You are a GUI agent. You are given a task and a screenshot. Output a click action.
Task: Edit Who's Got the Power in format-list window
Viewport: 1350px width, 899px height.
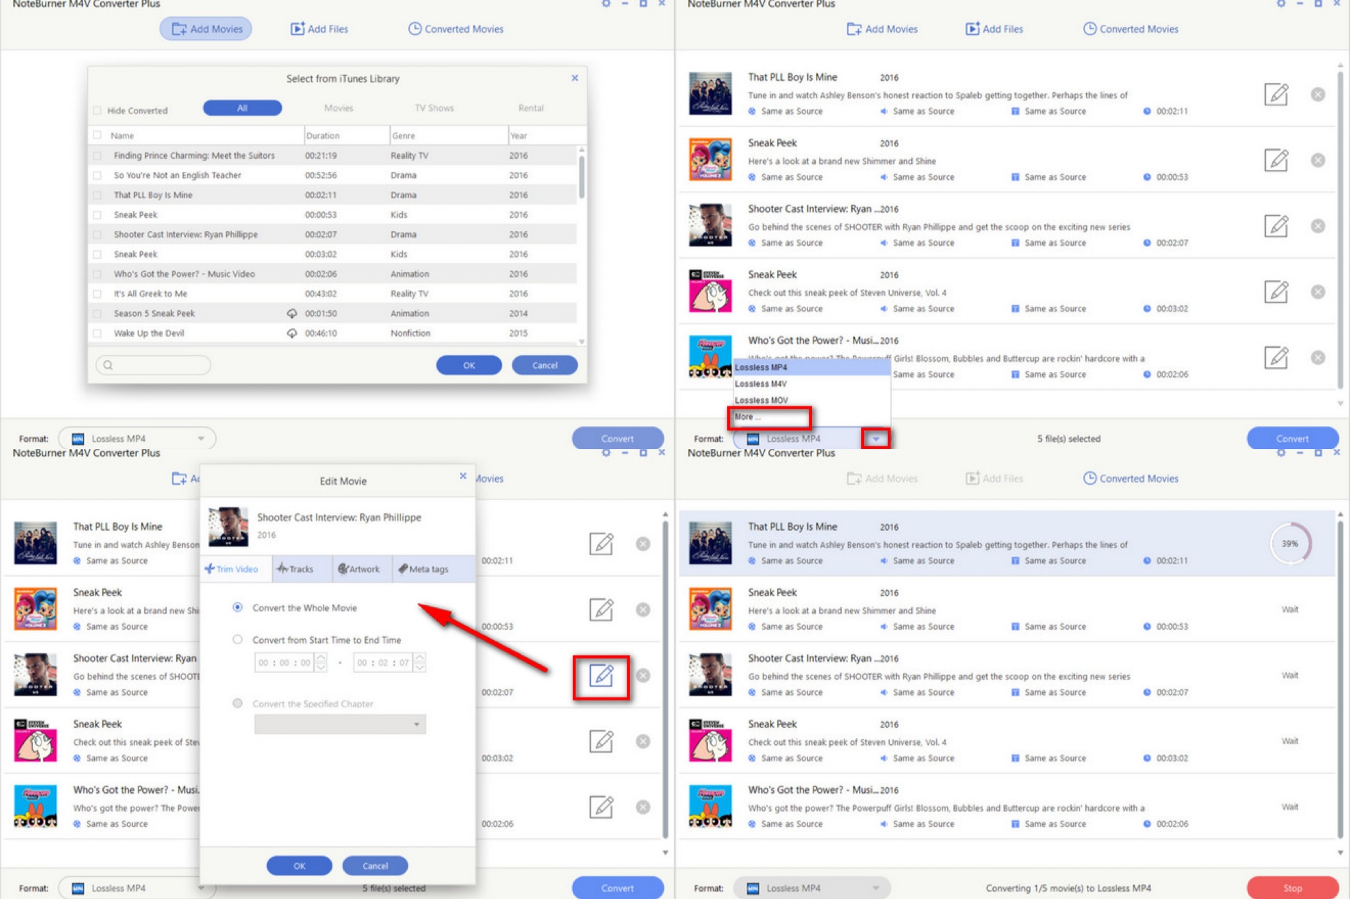tap(1276, 358)
